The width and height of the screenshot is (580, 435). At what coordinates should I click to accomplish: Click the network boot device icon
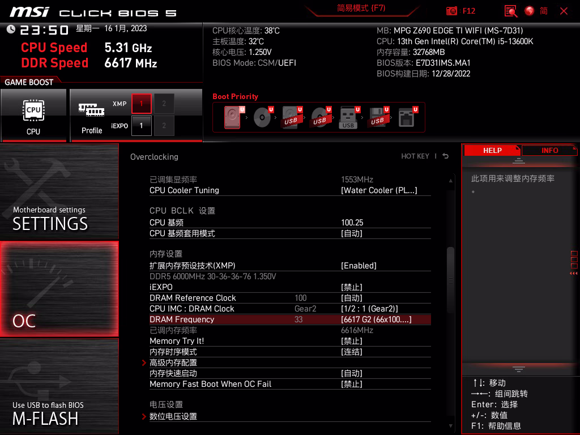point(406,117)
